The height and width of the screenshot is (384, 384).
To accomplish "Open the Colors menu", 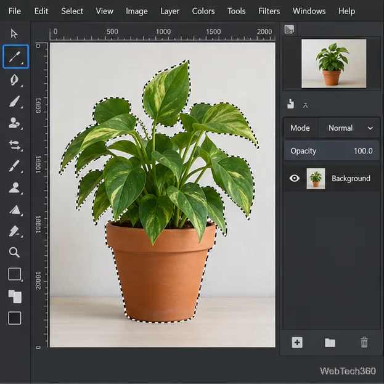I will (x=203, y=11).
